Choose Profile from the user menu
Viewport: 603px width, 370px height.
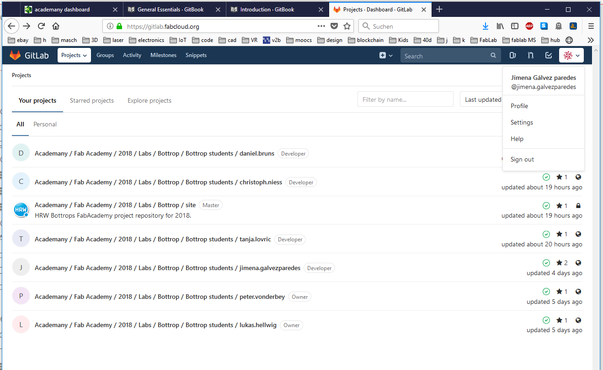coord(519,106)
